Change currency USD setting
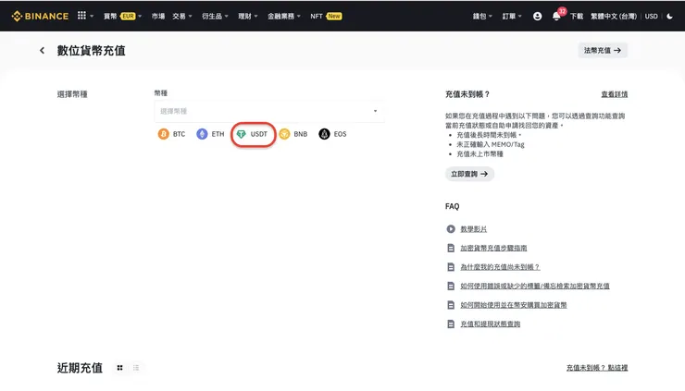Screen dimensions: 685x391 pyautogui.click(x=651, y=16)
